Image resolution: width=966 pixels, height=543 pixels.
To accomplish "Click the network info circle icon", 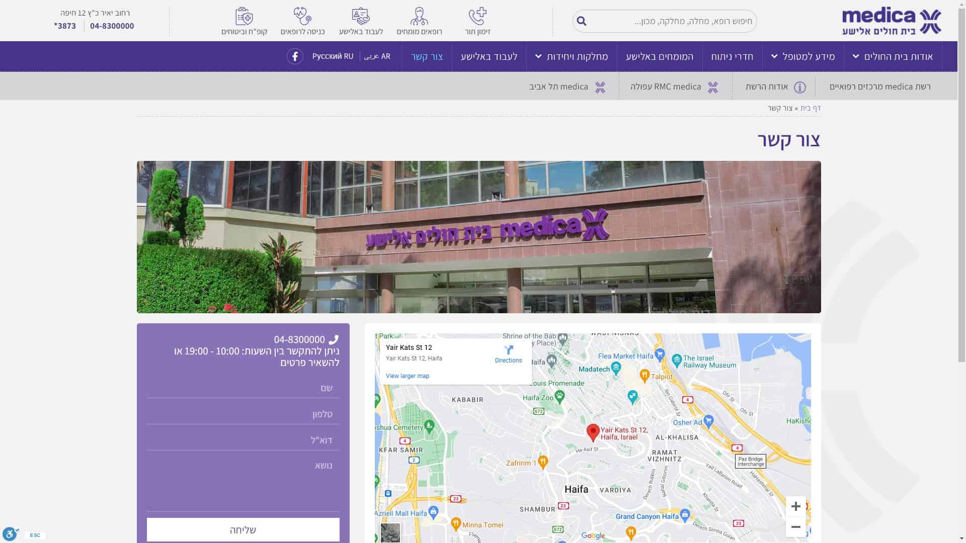I will click(799, 87).
